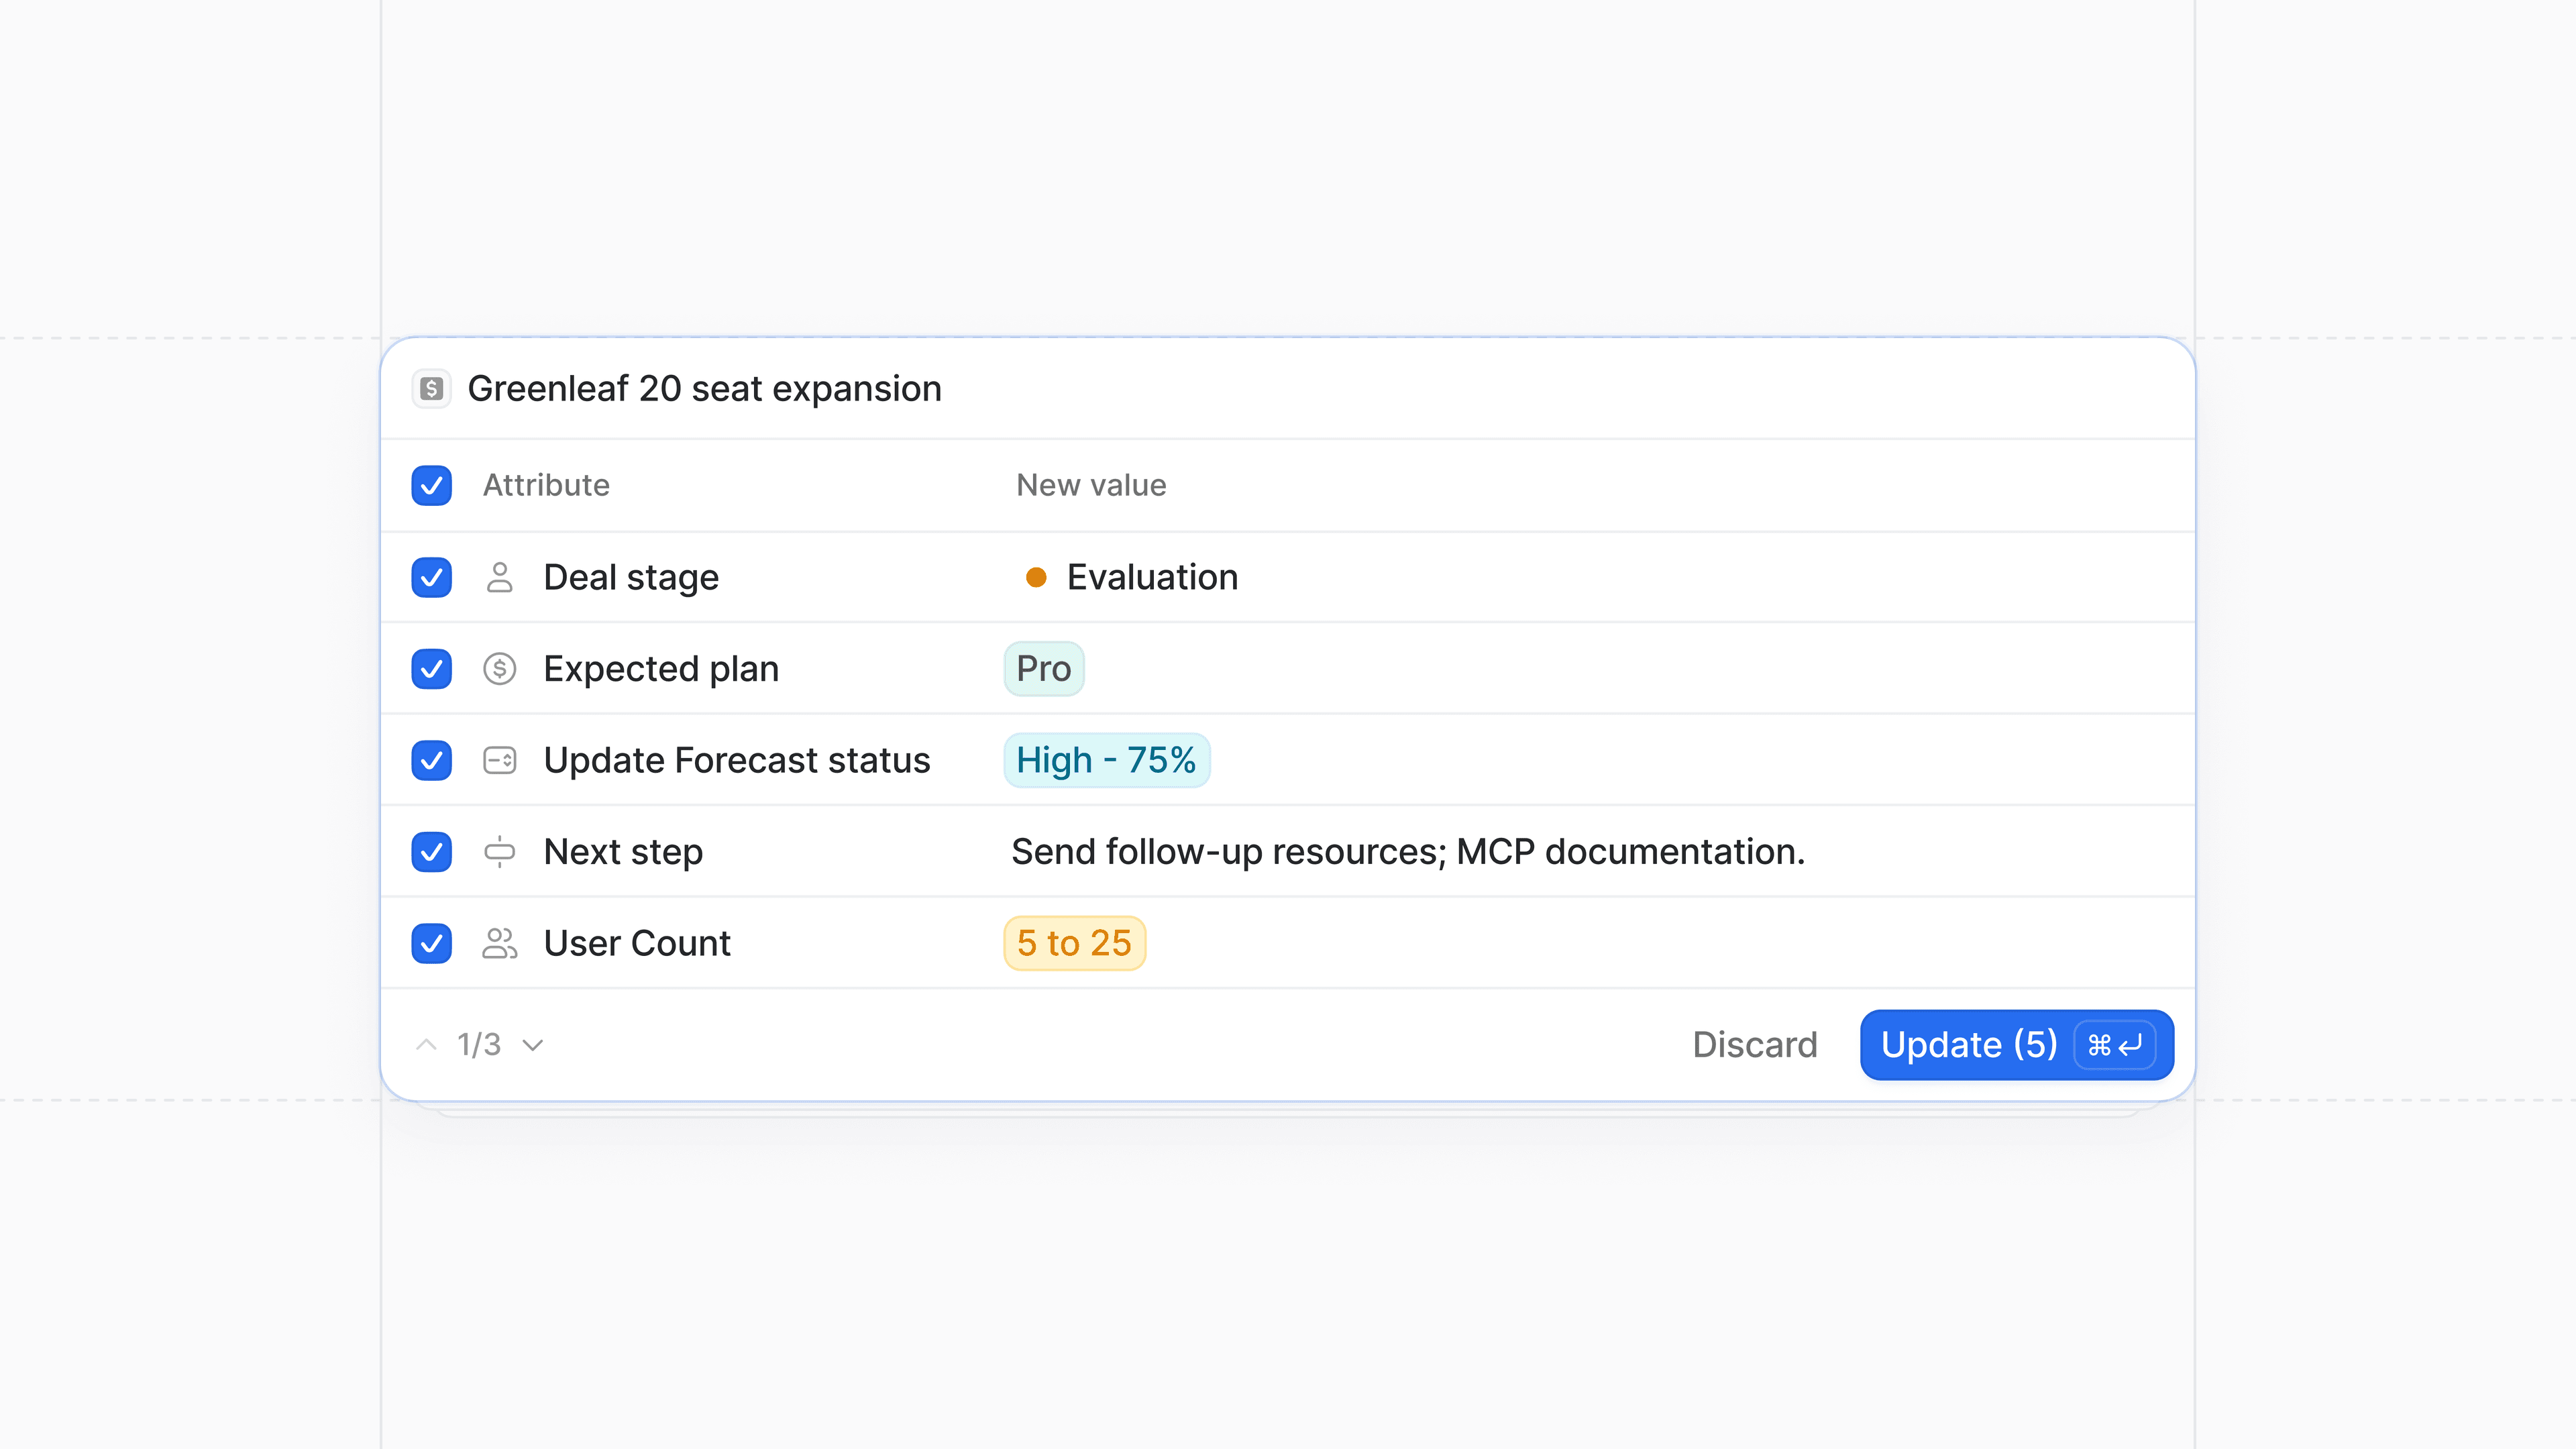Uncheck the Expected plan checkbox

tap(431, 669)
